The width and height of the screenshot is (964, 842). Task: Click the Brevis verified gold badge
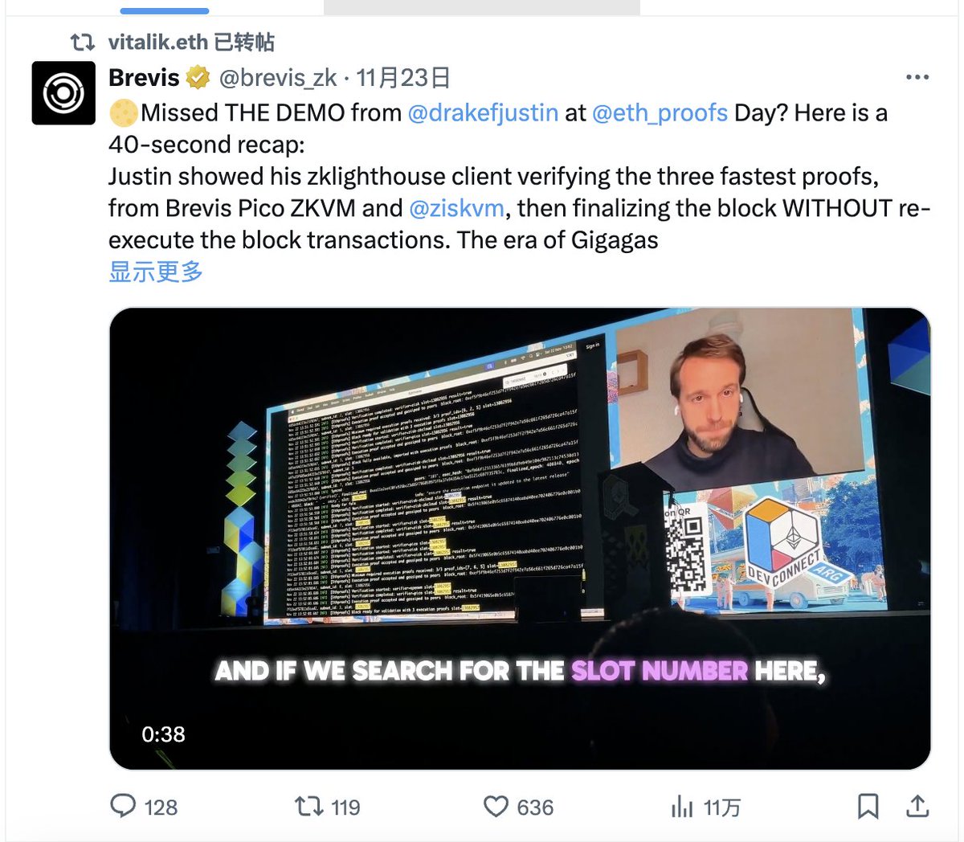[198, 78]
